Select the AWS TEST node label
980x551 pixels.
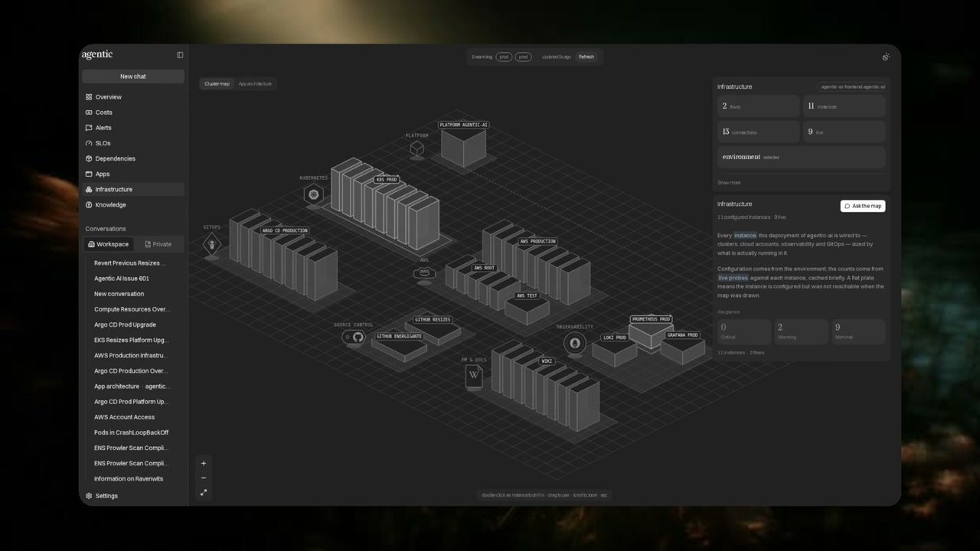[x=527, y=296]
